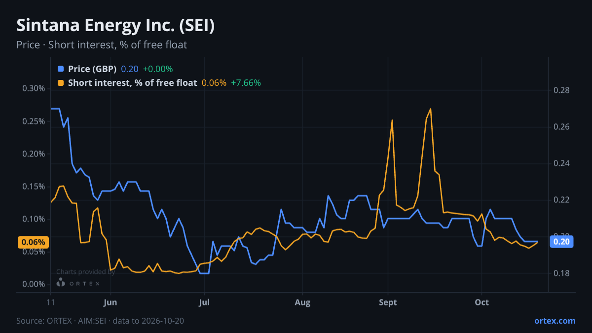Viewport: 592px width, 333px height.
Task: Click the 0.18 right axis label
Action: pyautogui.click(x=562, y=273)
